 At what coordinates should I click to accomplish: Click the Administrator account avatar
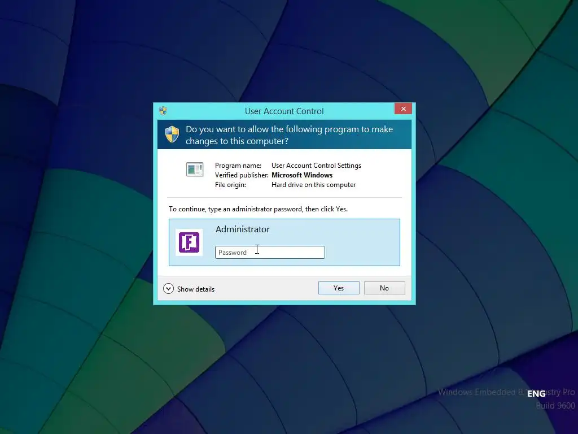point(189,242)
